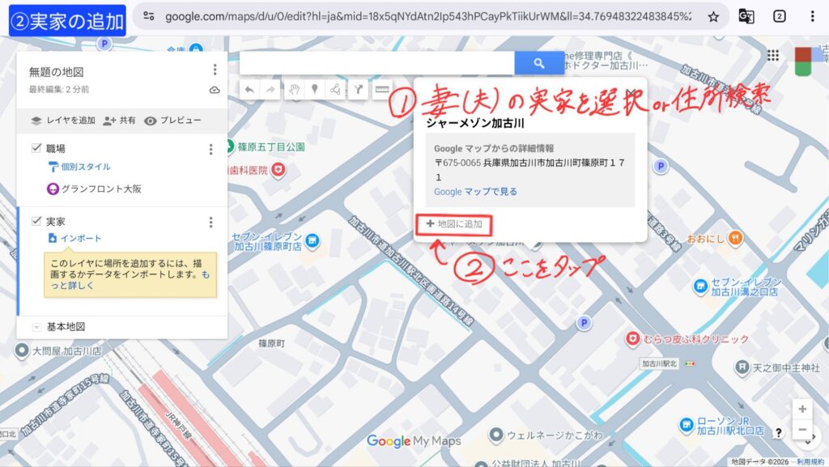Click the 地図に追加 button
The height and width of the screenshot is (467, 829).
[x=454, y=224]
